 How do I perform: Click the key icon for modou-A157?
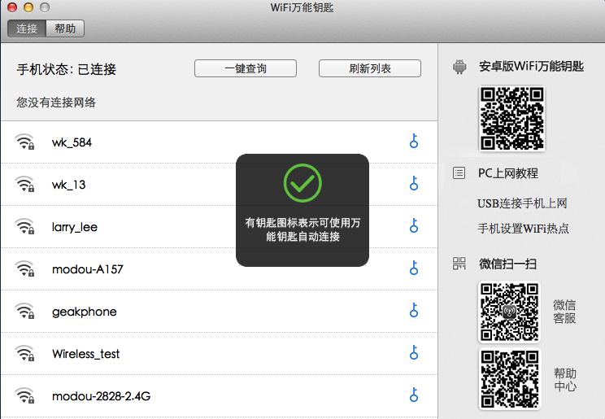click(414, 268)
